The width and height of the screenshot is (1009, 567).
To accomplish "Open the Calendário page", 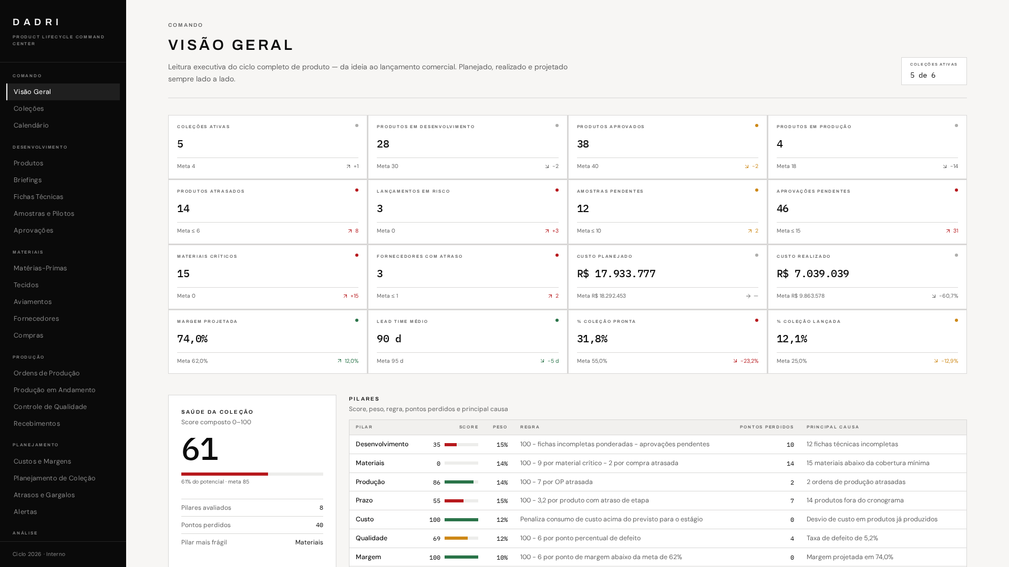I will [x=63, y=125].
